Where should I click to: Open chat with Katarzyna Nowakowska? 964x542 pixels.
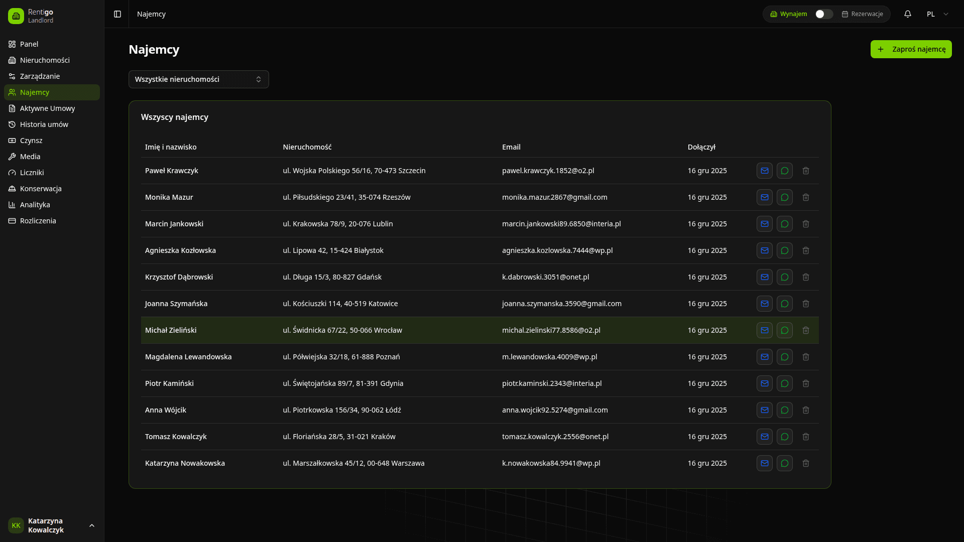coord(784,463)
